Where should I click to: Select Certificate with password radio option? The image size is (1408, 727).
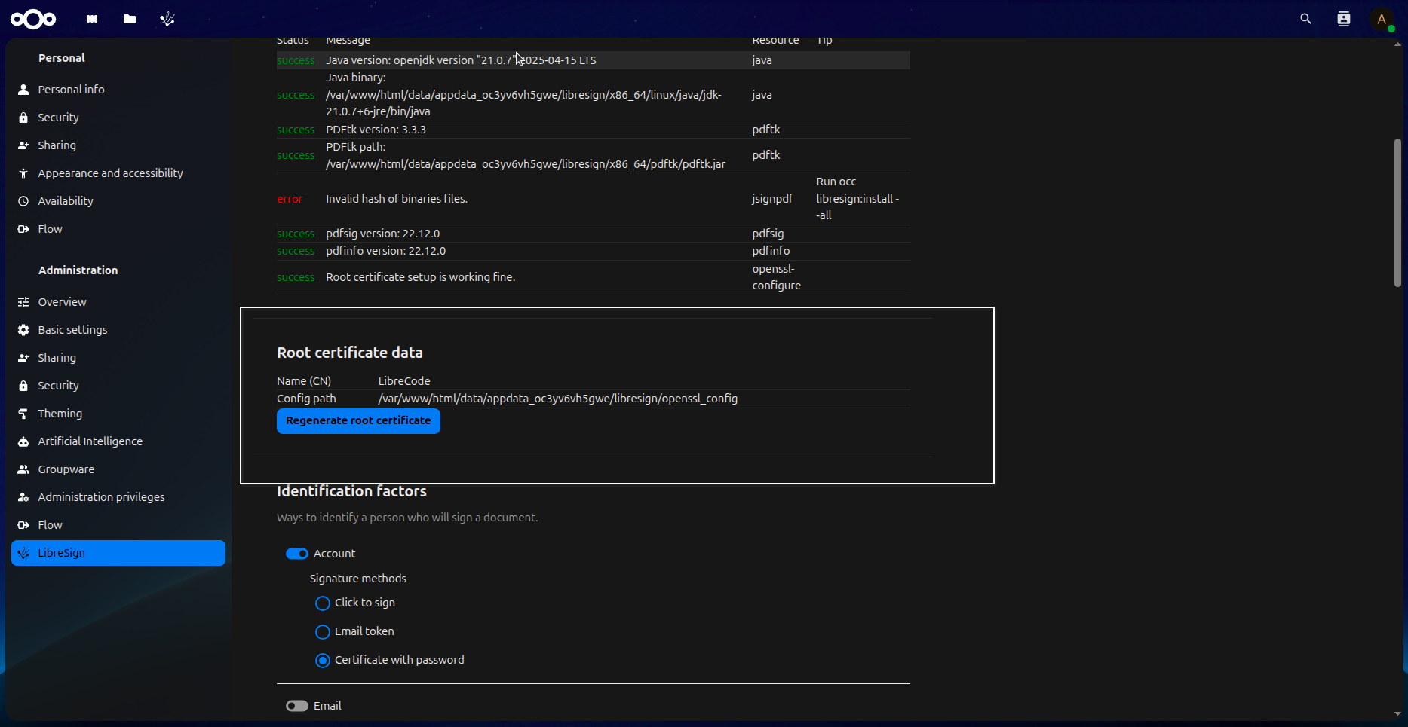coord(323,661)
